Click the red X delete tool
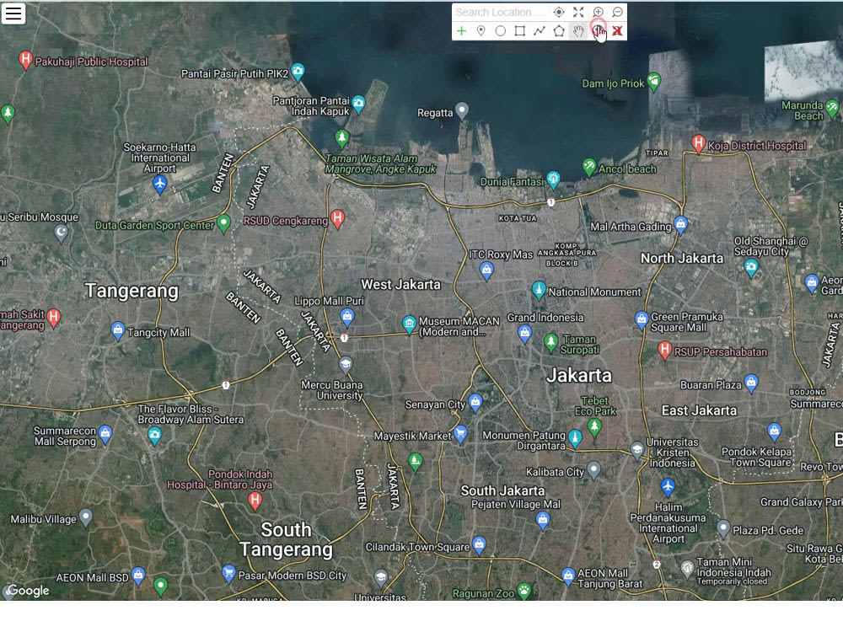This screenshot has width=843, height=632. click(x=617, y=31)
